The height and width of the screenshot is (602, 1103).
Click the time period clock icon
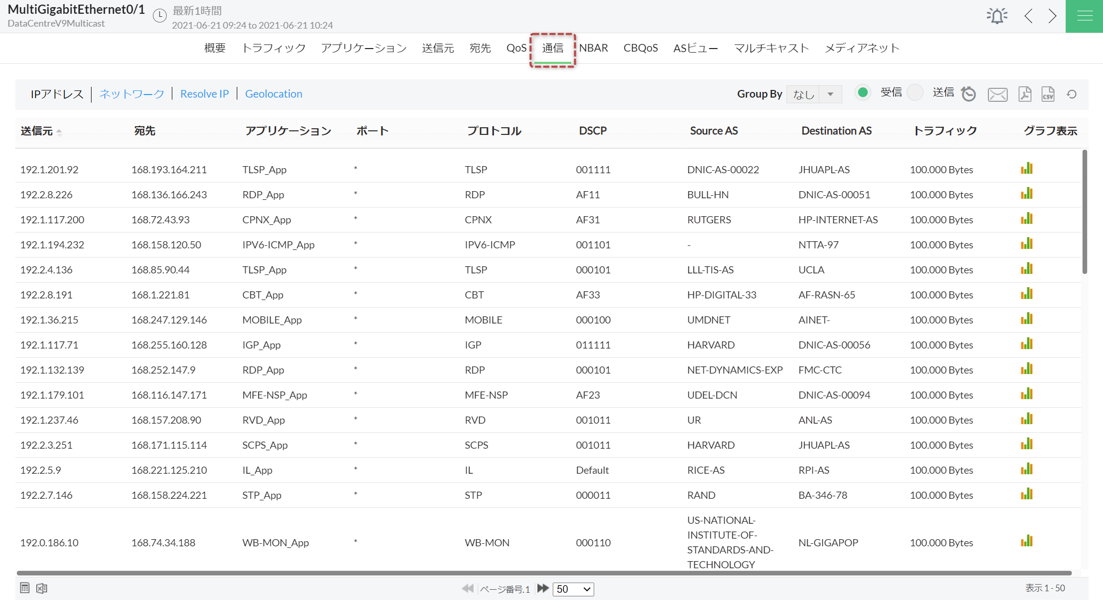[x=160, y=16]
